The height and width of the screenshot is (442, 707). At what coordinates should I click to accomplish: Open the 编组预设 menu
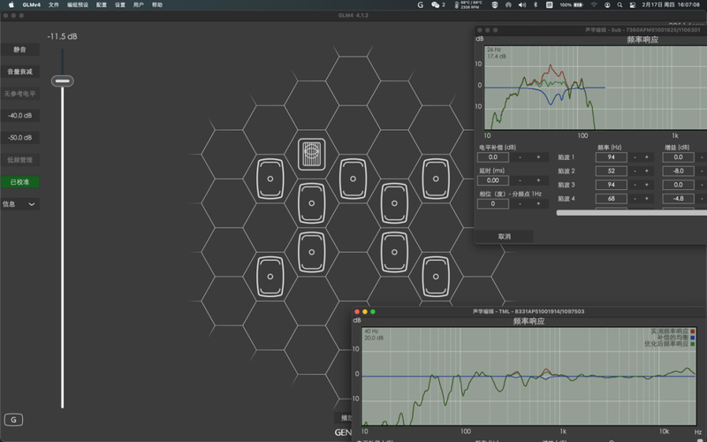[x=78, y=4]
